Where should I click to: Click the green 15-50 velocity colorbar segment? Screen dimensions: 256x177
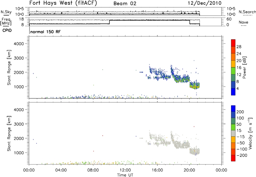(x=233, y=127)
